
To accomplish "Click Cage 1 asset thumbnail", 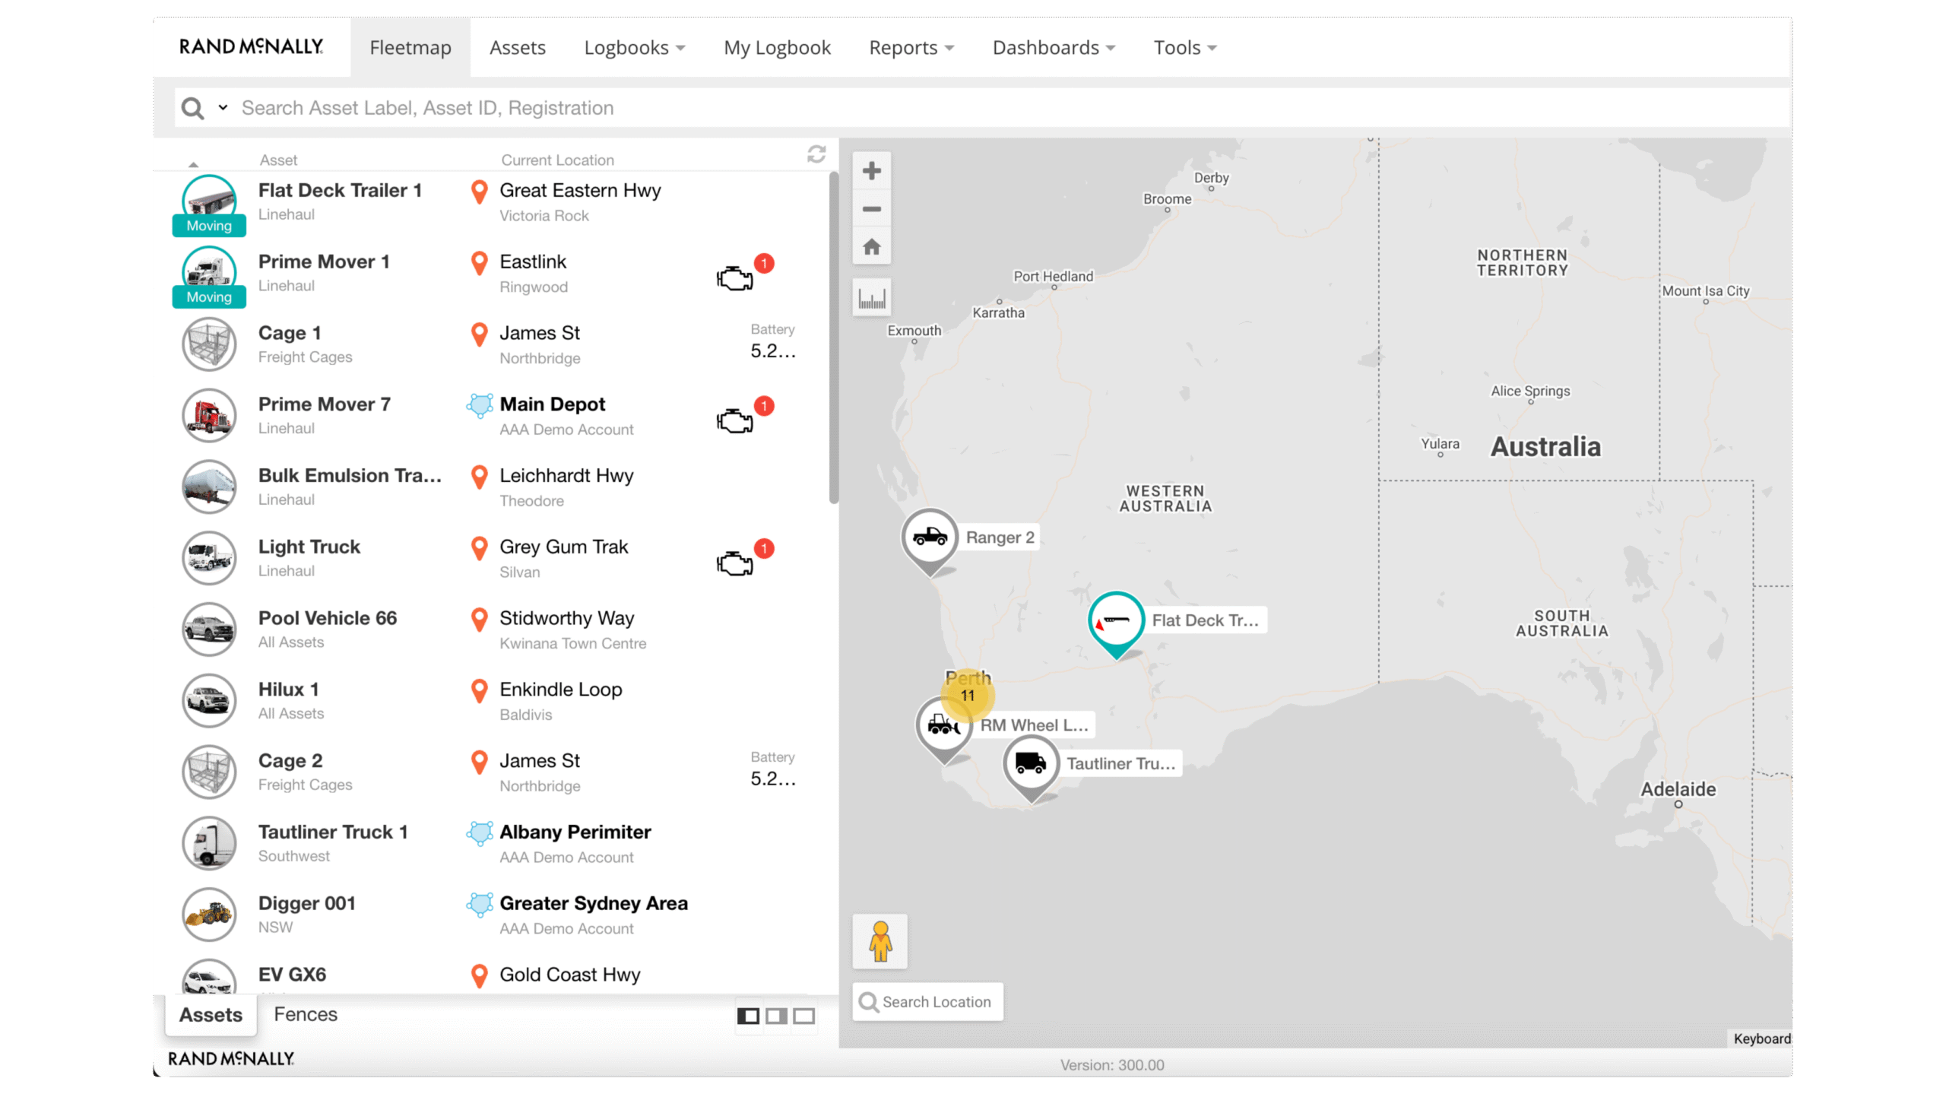I will coord(209,344).
